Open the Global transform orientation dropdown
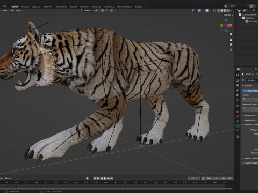The width and height of the screenshot is (258, 193). [87, 10]
